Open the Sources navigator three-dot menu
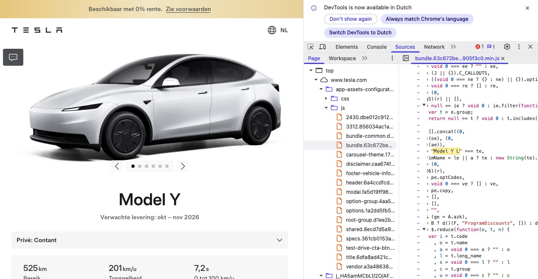The image size is (538, 279). 392,58
